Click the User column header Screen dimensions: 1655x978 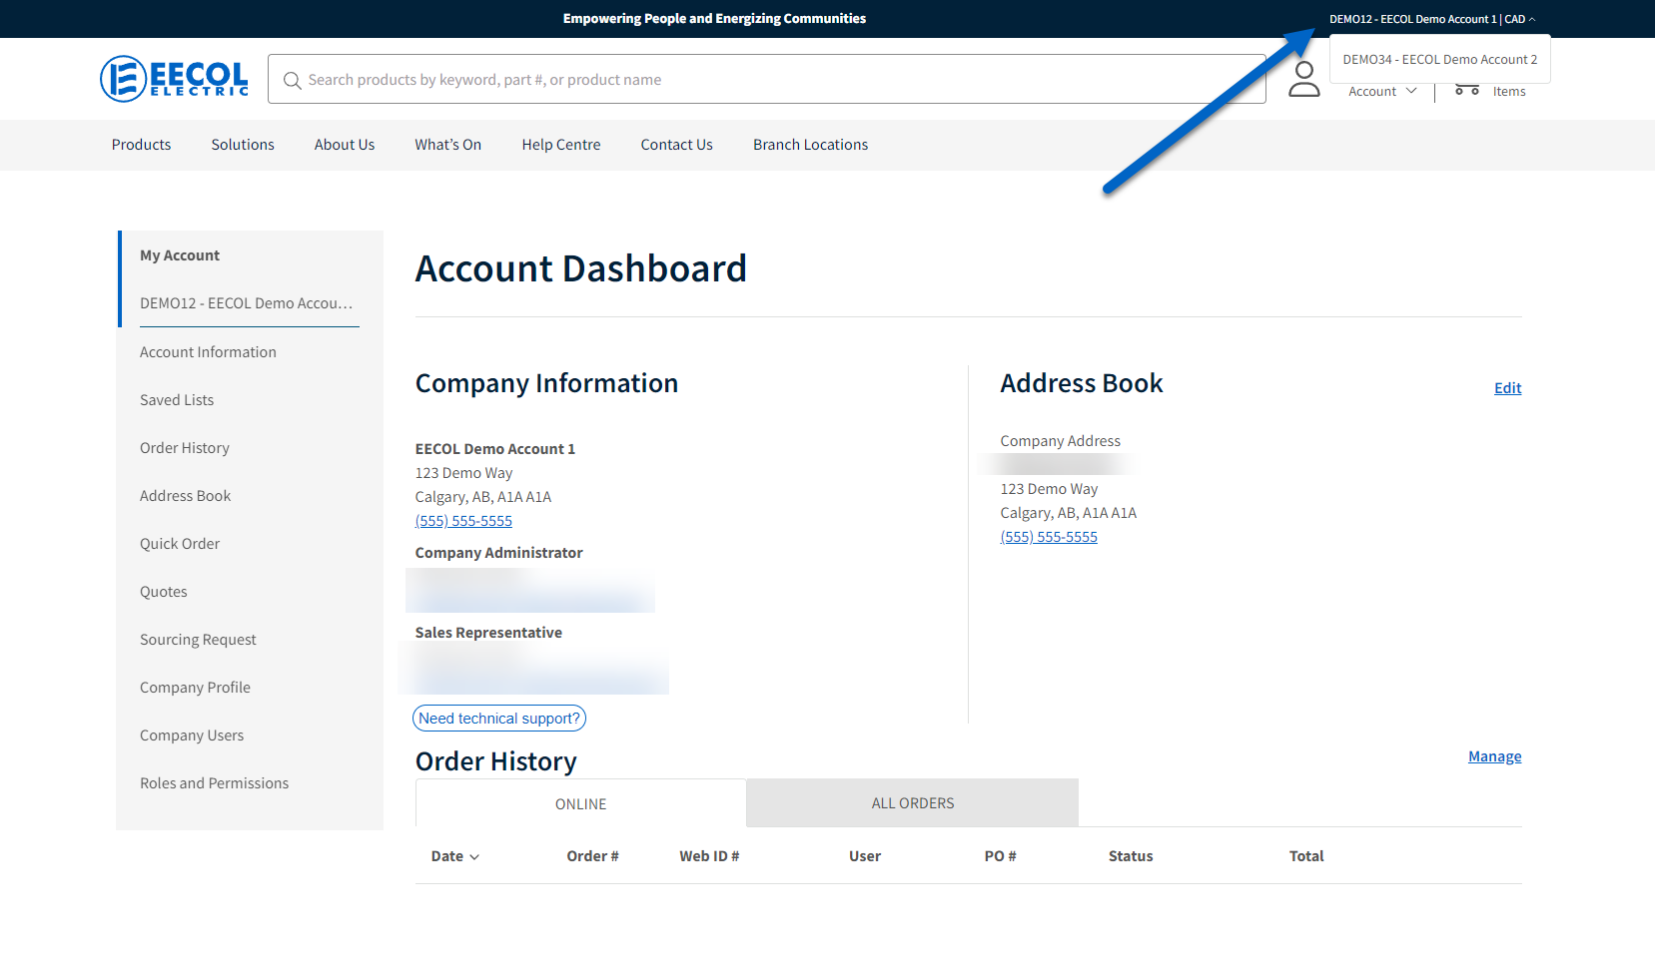(865, 856)
